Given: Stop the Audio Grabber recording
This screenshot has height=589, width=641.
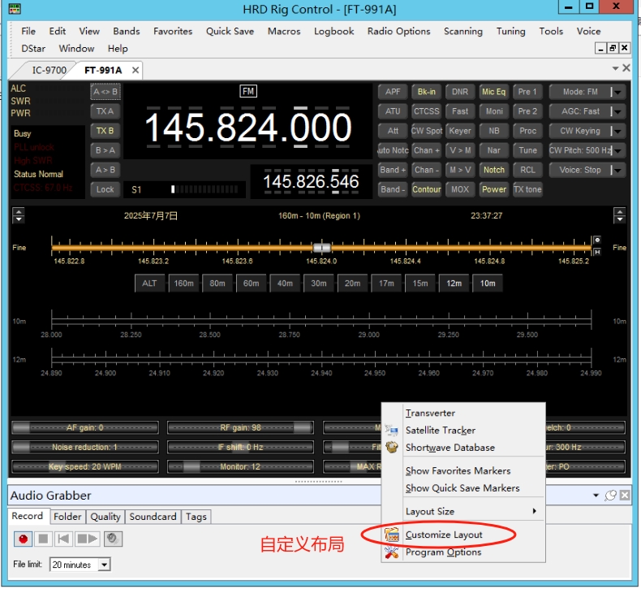Looking at the screenshot, I should tap(43, 539).
